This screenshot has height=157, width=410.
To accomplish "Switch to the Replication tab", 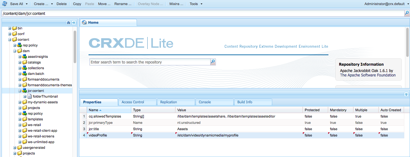I will tap(176, 102).
